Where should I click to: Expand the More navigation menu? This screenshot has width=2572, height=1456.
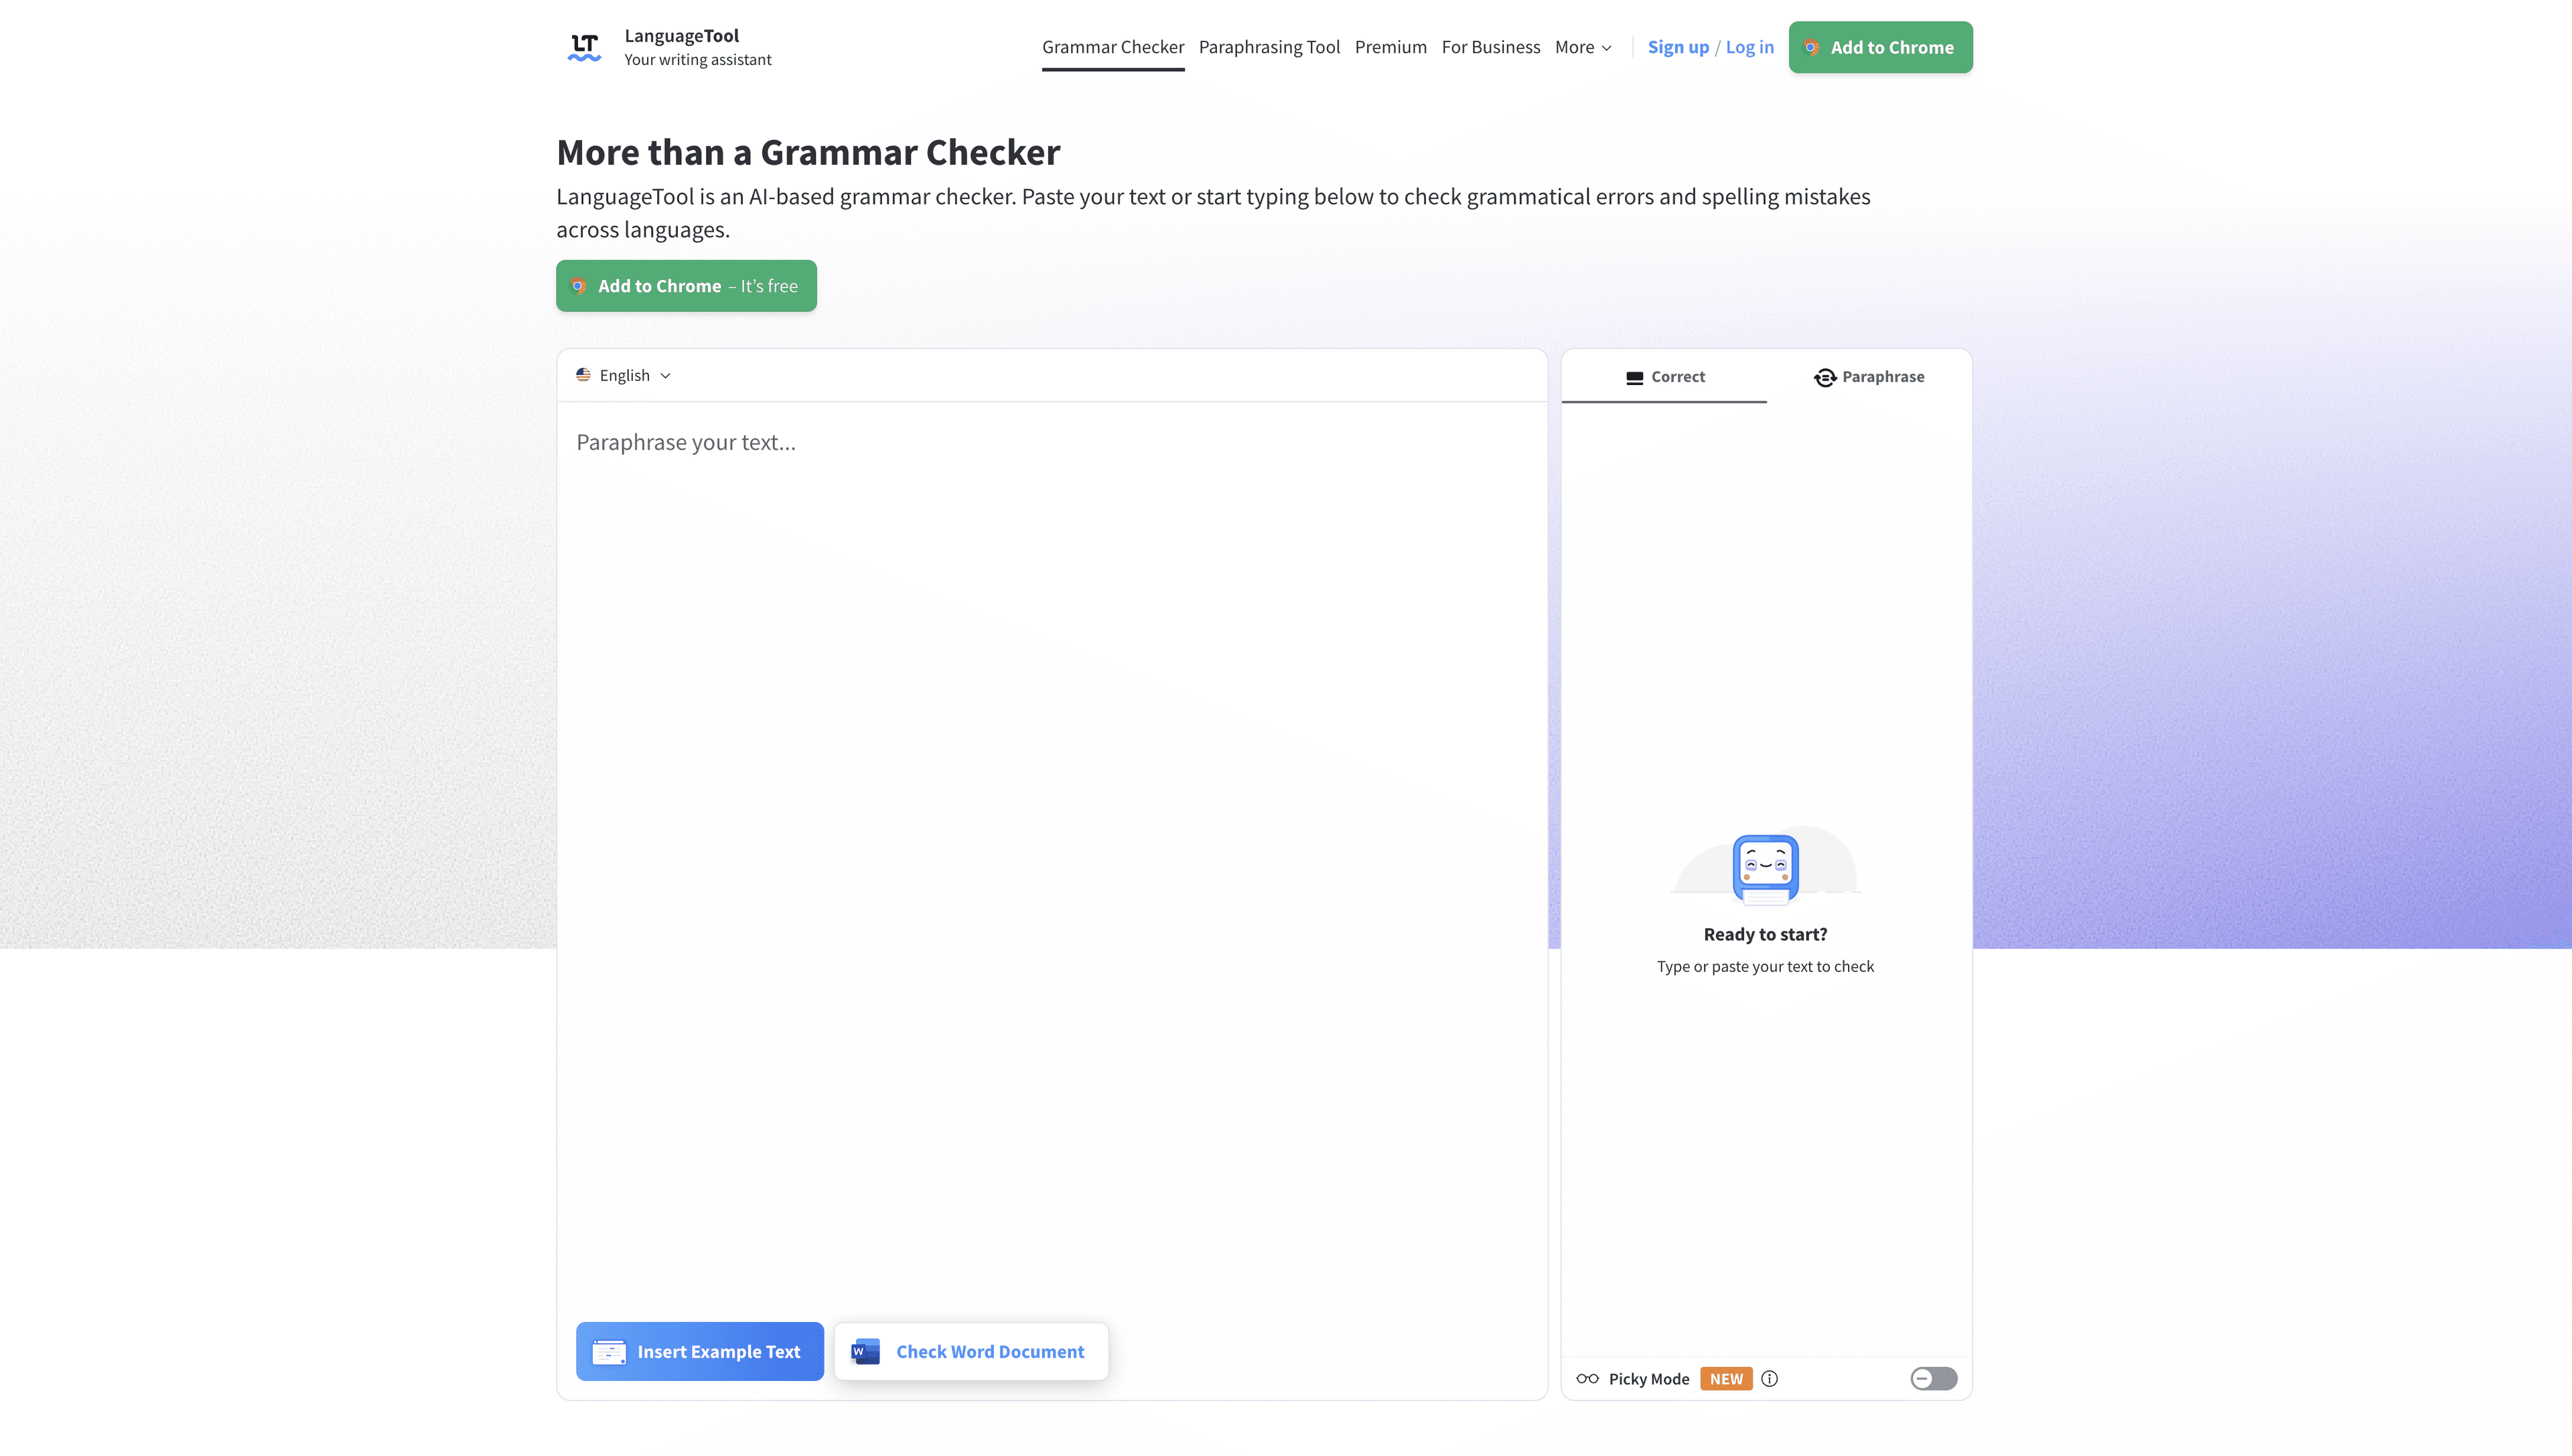click(x=1582, y=47)
